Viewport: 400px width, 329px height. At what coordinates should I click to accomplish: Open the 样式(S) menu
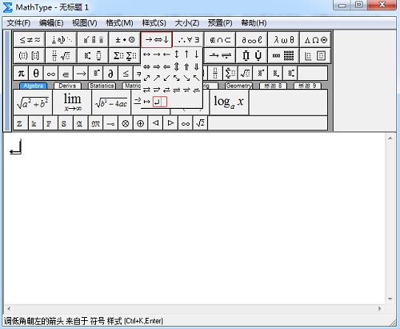154,23
